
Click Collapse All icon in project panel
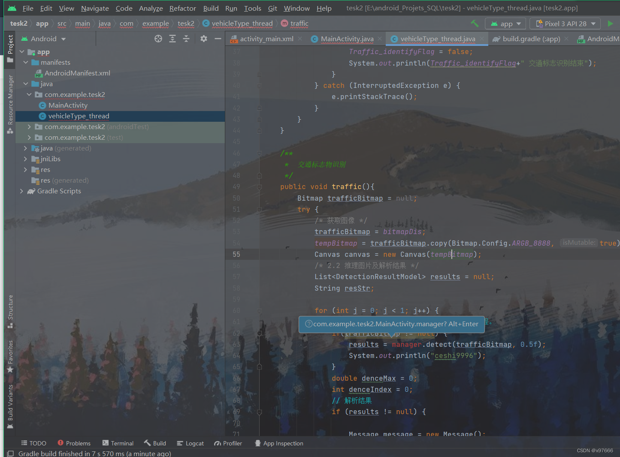click(186, 39)
